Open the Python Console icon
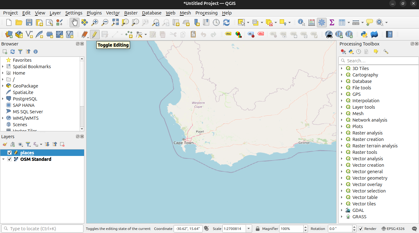 pos(364,34)
